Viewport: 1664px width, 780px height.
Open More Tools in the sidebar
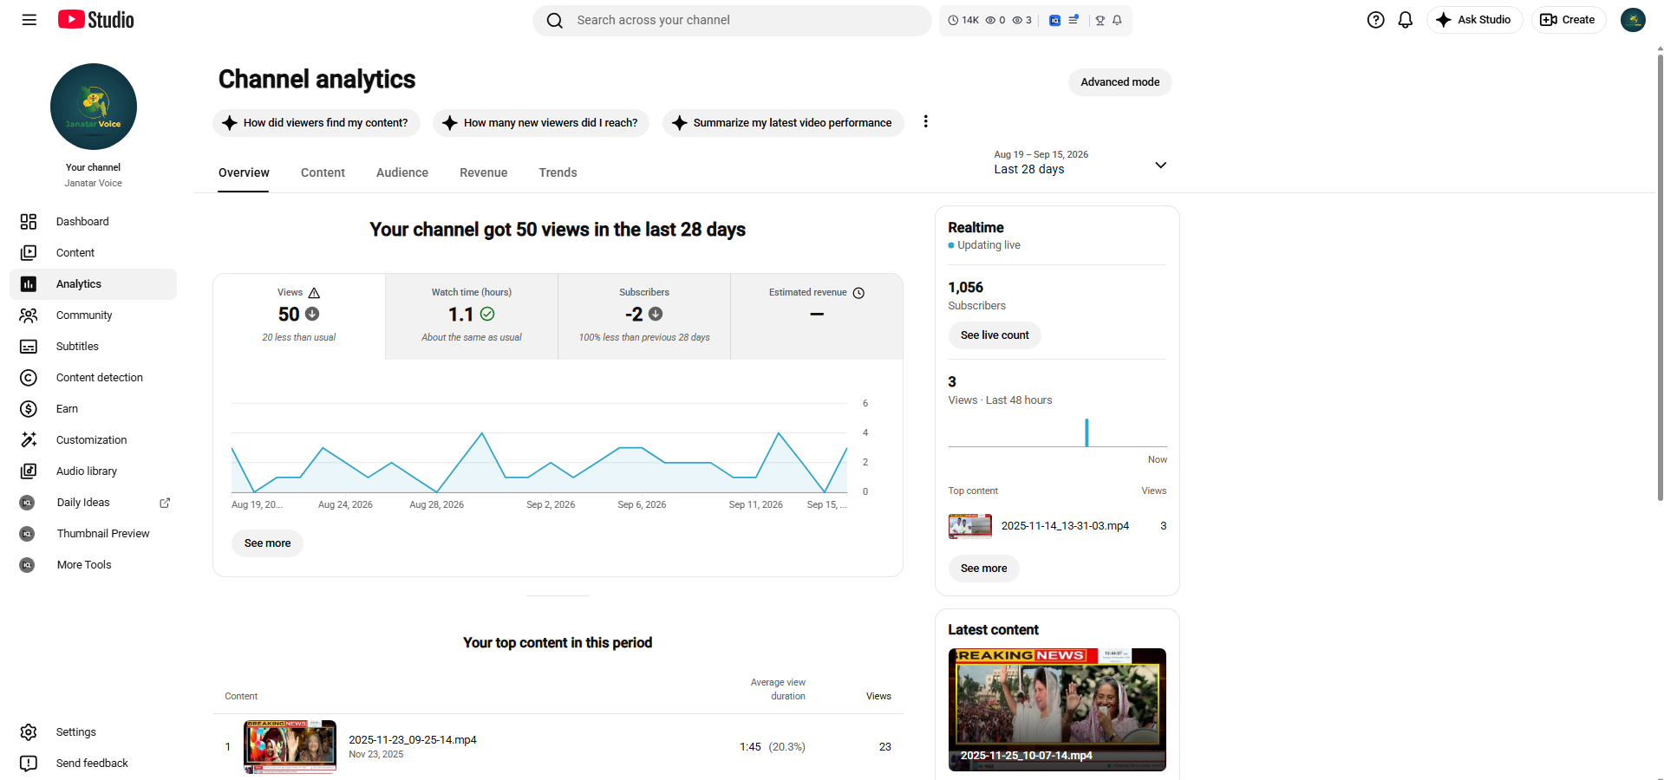(93, 565)
